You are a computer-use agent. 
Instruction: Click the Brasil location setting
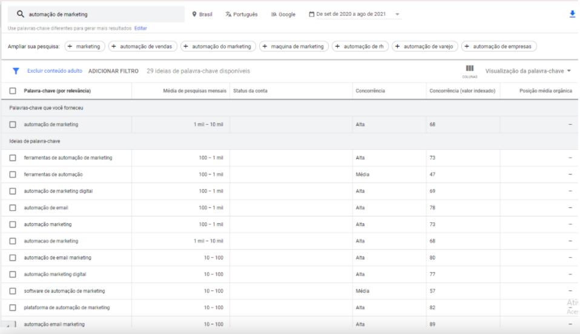(x=202, y=15)
